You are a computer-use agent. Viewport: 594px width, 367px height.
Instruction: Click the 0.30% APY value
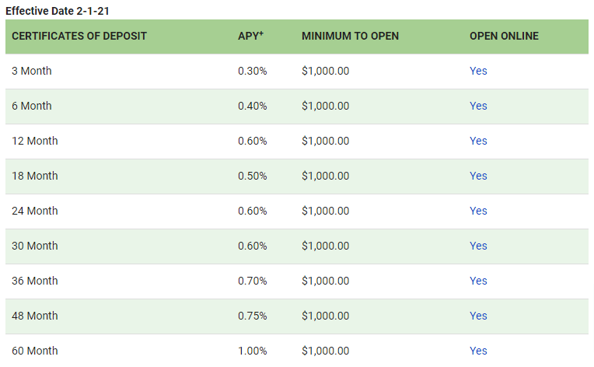point(253,71)
